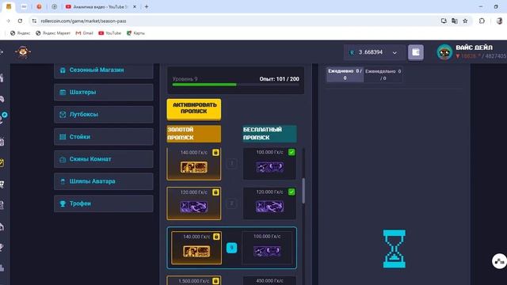Switch to the first browser tab with yellow icon
Image resolution: width=507 pixels, height=285 pixels.
pos(9,6)
